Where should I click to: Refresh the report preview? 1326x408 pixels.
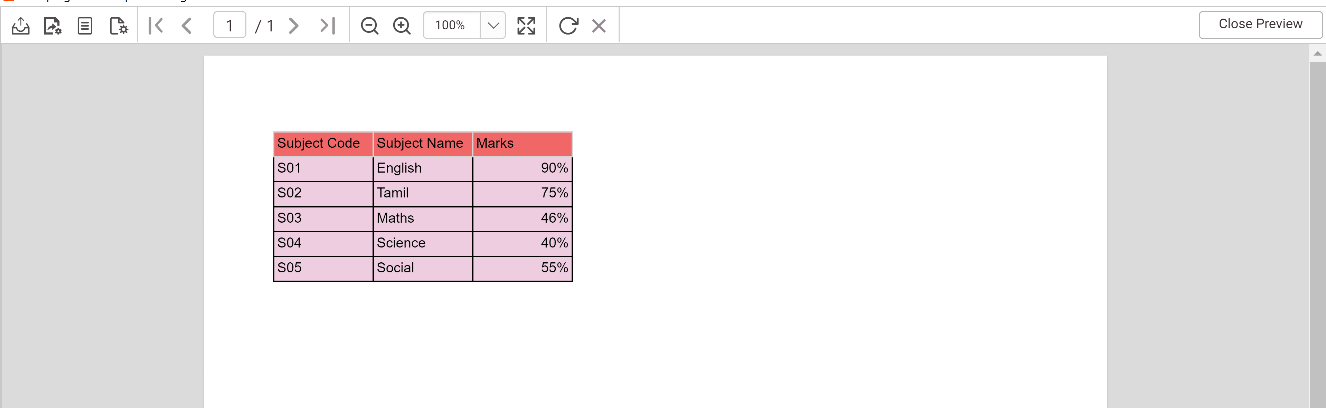point(568,26)
